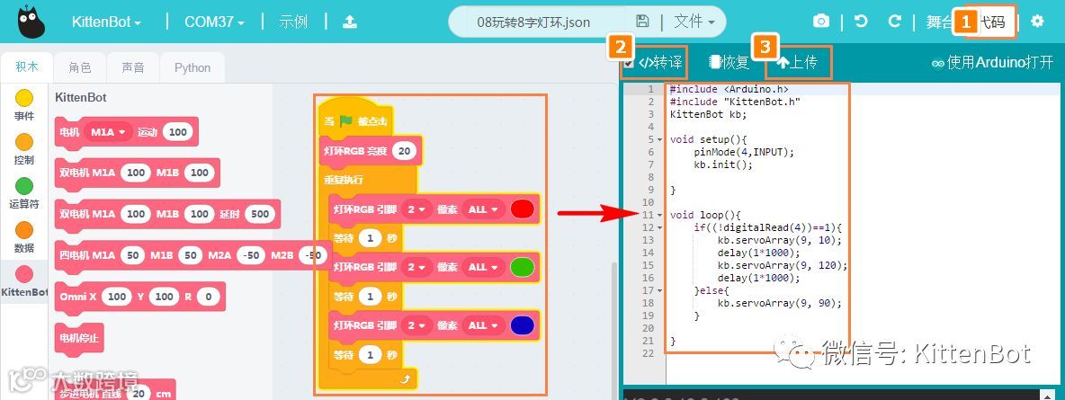Toggle the 转译 translate checkbox
The width and height of the screenshot is (1065, 400).
coord(629,63)
